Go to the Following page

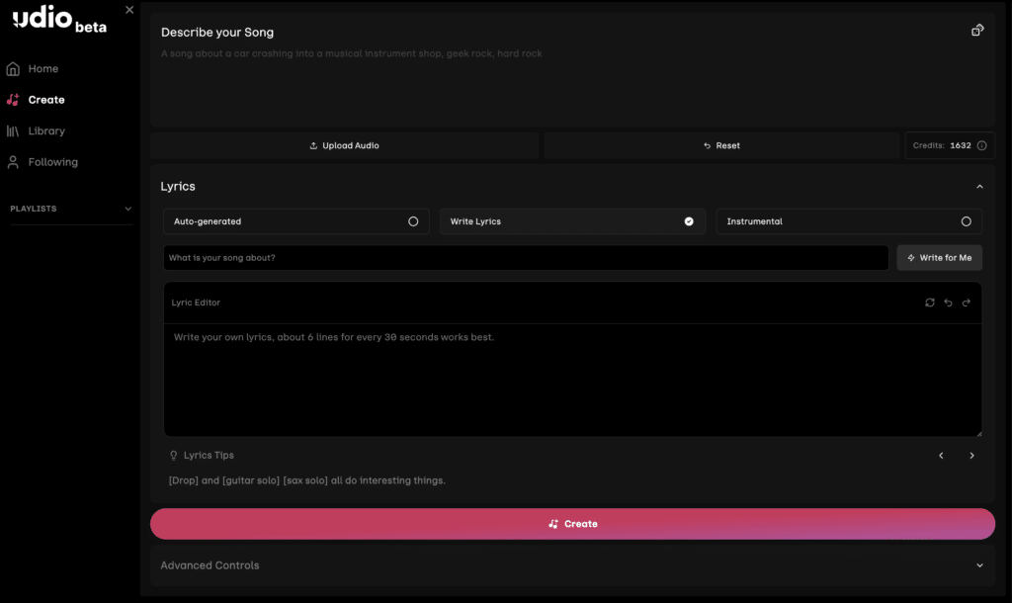click(52, 162)
